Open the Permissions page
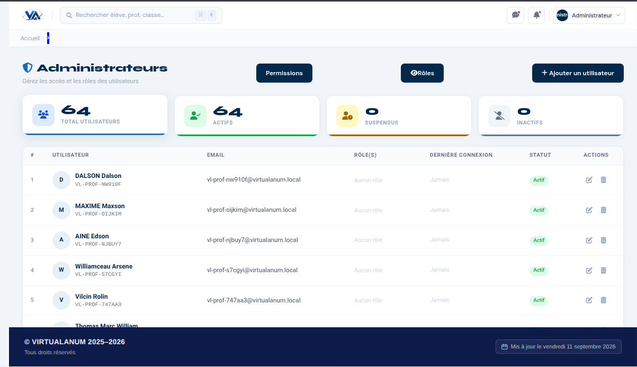Viewport: 637px width, 367px height. pyautogui.click(x=284, y=73)
